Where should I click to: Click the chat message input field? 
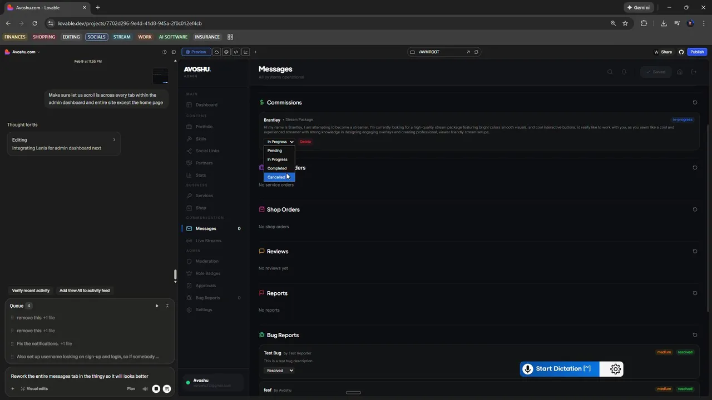(90, 376)
